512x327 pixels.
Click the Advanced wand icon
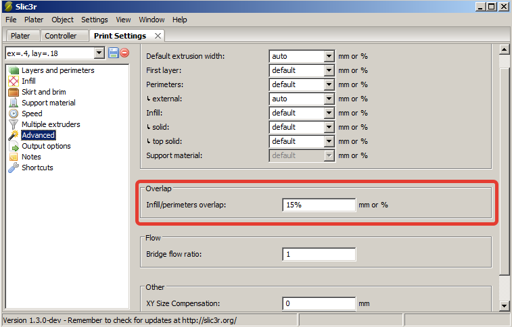pyautogui.click(x=14, y=135)
